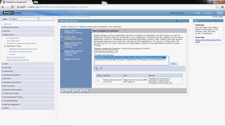Open WebSphere enterprise applications
225x126 pixels.
(23, 49)
